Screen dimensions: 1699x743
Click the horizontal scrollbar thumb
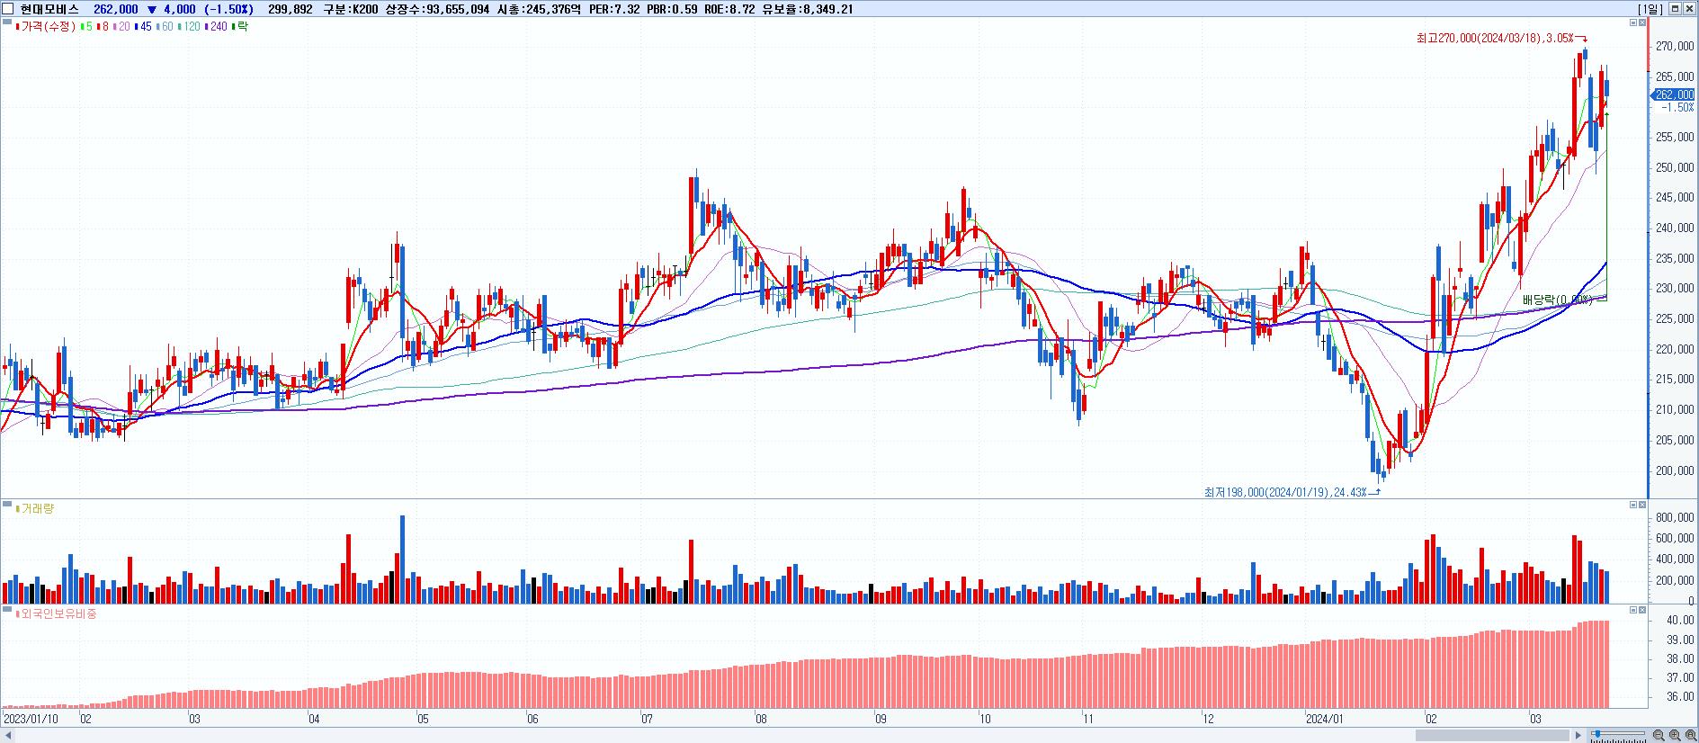[x=1493, y=736]
